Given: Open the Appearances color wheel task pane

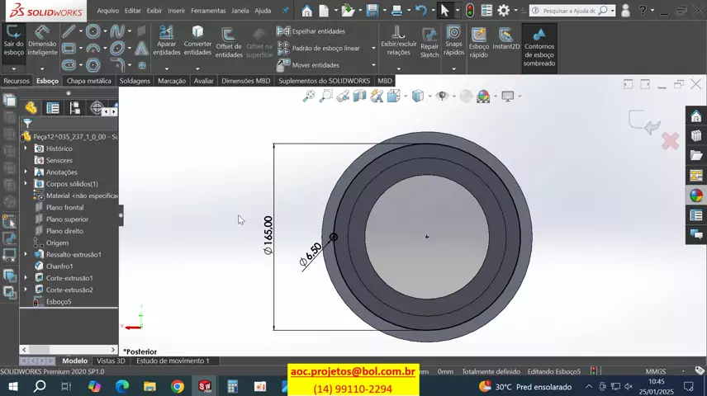Looking at the screenshot, I should pos(696,196).
